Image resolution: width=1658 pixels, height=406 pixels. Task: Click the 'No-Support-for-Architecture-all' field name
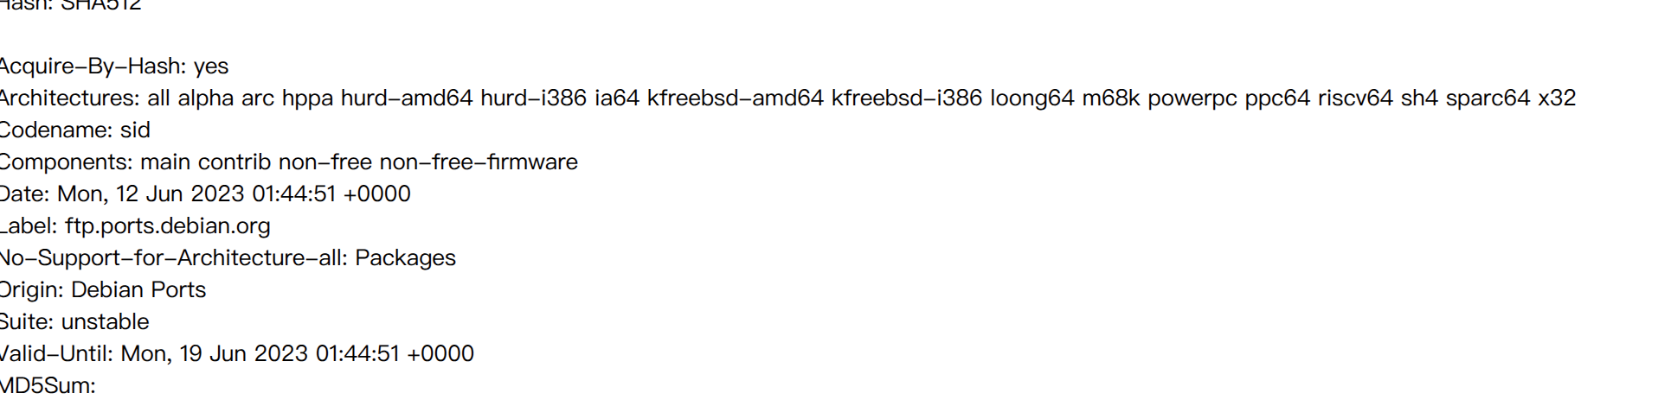171,258
